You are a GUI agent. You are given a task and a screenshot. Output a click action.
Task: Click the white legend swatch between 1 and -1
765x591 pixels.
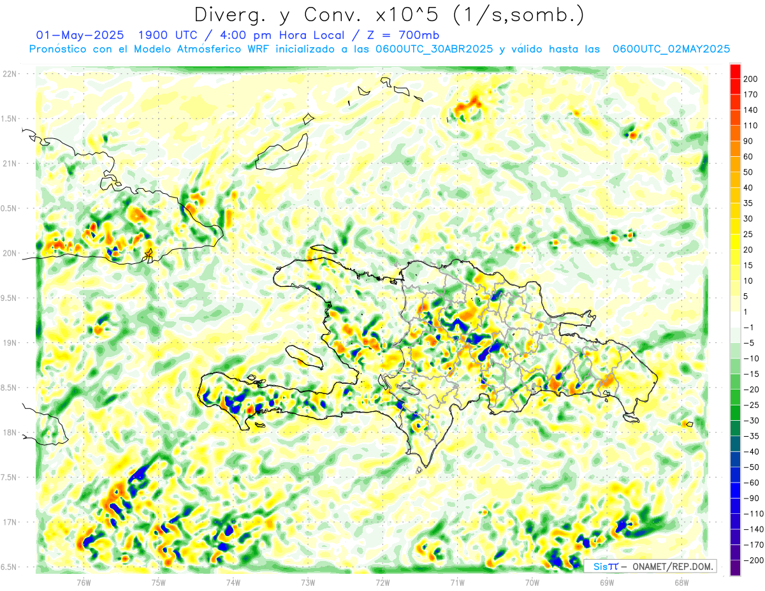(736, 319)
